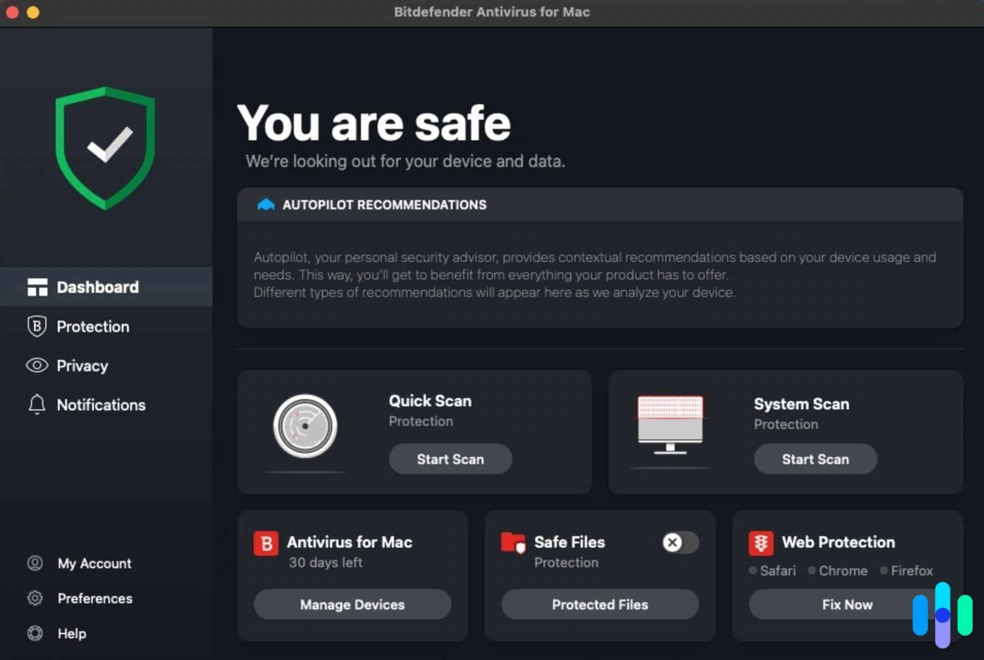This screenshot has width=984, height=660.
Task: Click the Protection shield icon in sidebar
Action: click(x=36, y=326)
